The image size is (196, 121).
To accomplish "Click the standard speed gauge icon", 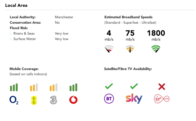I will tap(109, 49).
